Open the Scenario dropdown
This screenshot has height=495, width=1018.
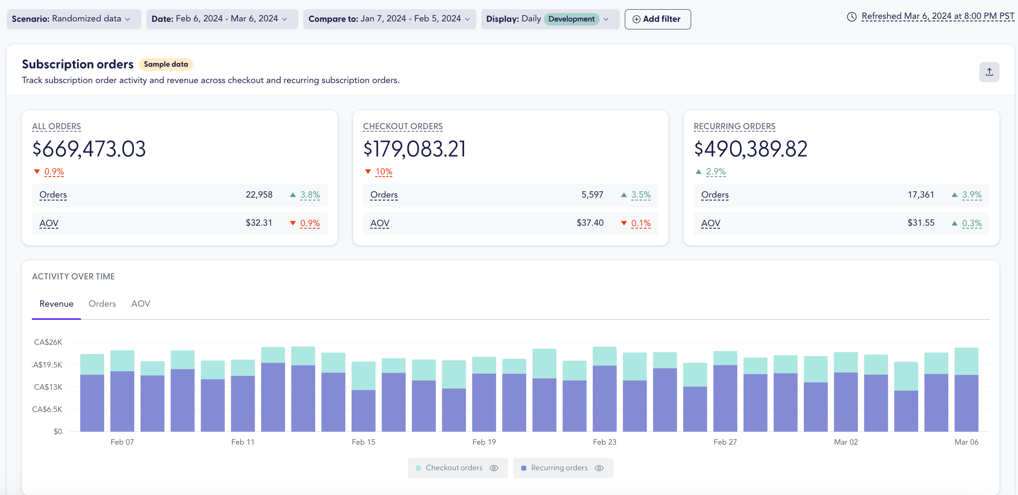[x=73, y=19]
